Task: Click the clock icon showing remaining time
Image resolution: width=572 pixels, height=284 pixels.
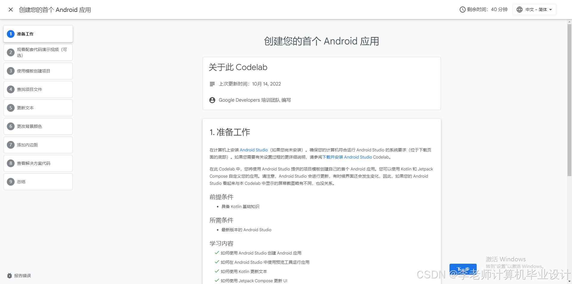Action: [462, 9]
